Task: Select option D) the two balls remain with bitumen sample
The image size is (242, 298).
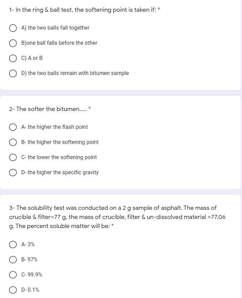Action: tap(13, 73)
